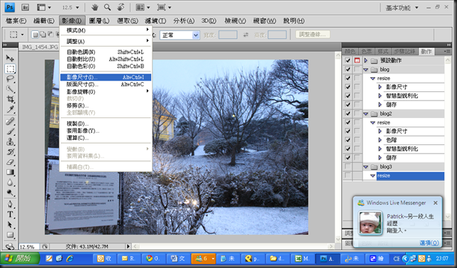Select the Brush tool
The height and width of the screenshot is (268, 457).
(x=10, y=132)
